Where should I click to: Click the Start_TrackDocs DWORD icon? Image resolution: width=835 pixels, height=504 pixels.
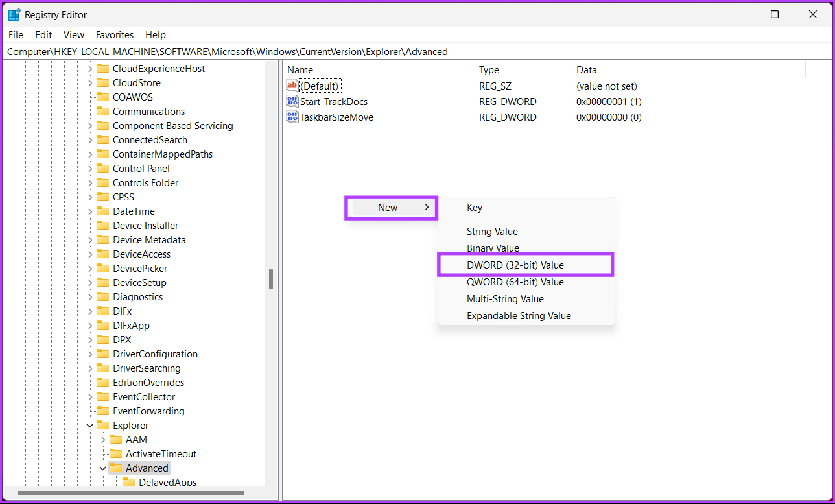coord(292,101)
